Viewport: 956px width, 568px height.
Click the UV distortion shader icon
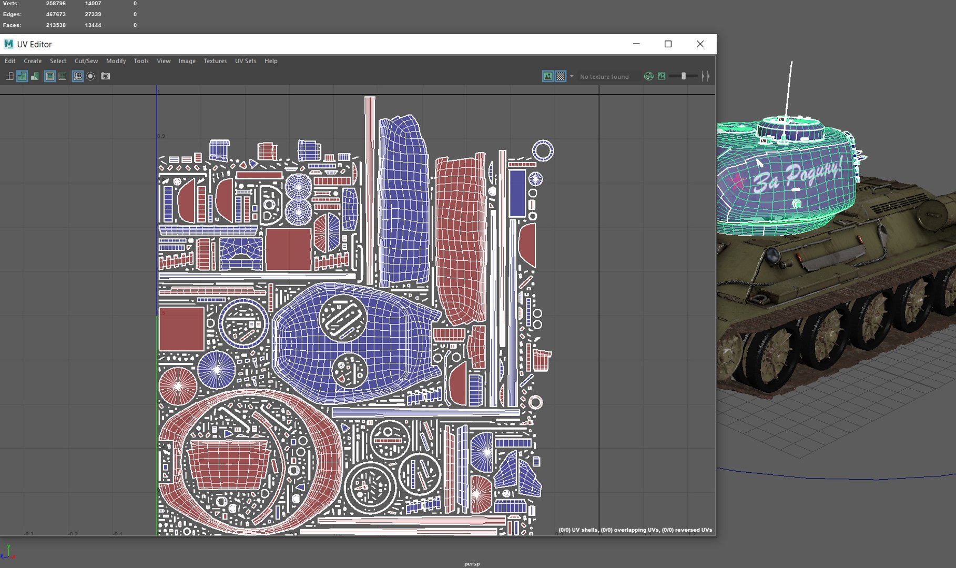(35, 76)
